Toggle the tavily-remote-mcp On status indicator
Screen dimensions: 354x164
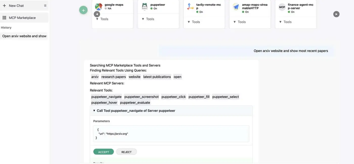click(197, 12)
